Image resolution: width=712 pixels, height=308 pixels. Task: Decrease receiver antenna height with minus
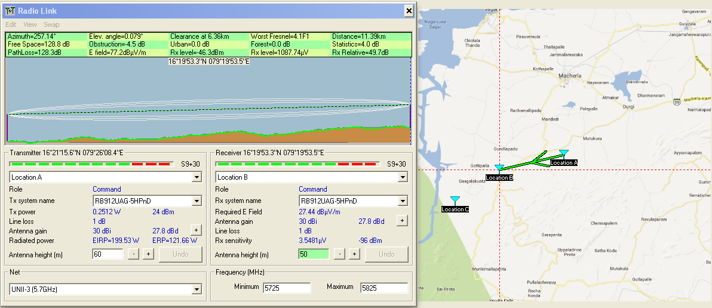pyautogui.click(x=339, y=254)
